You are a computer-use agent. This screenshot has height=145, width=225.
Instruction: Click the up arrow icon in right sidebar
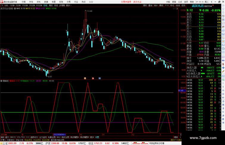point(223,9)
